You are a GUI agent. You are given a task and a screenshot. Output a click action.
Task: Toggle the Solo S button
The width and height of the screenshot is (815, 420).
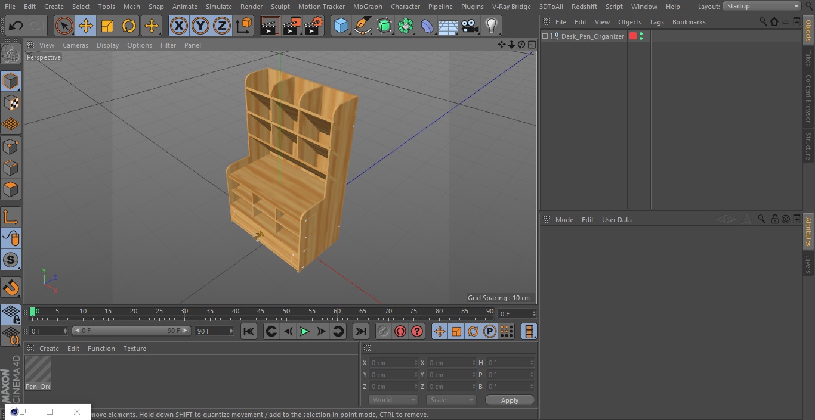tap(11, 260)
